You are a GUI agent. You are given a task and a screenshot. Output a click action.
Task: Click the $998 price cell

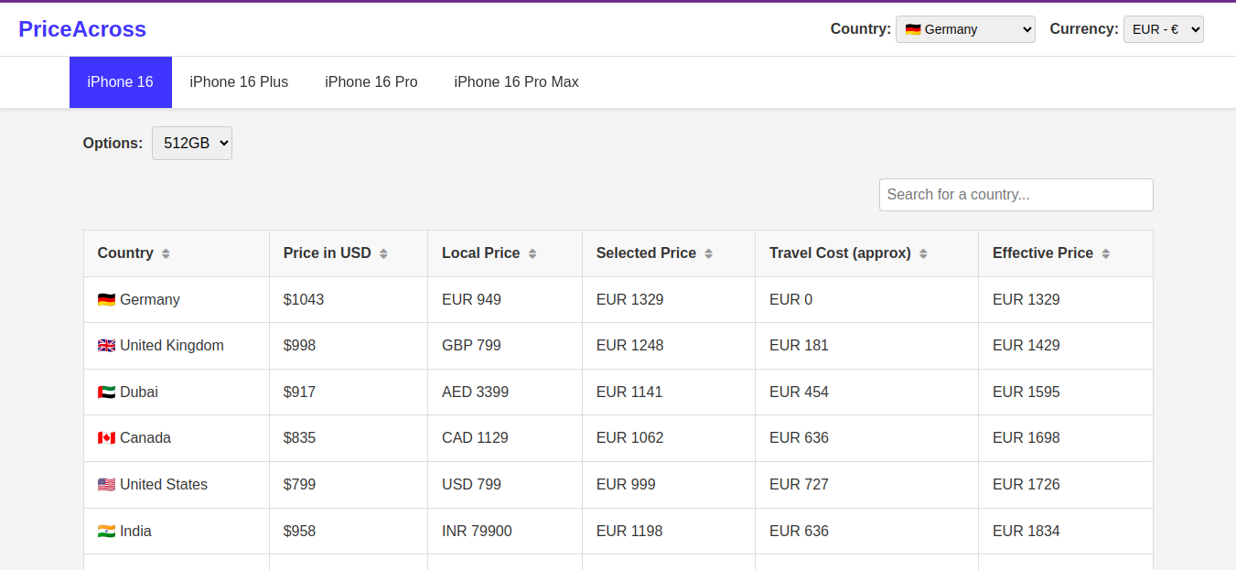(349, 346)
